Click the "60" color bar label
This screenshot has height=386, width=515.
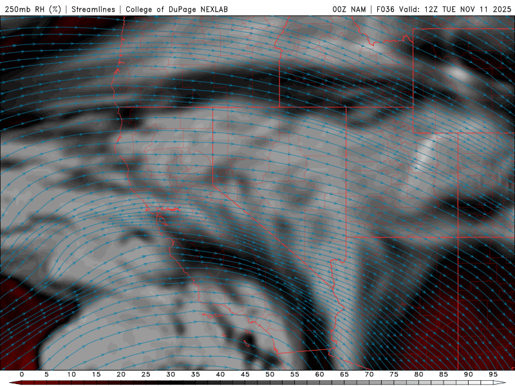pyautogui.click(x=319, y=374)
